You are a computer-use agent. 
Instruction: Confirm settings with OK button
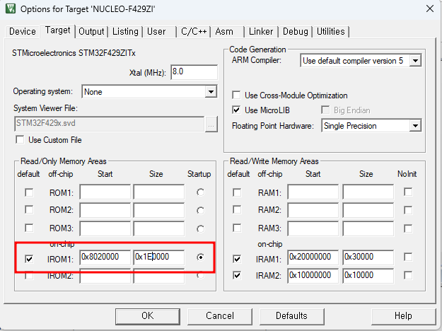click(x=148, y=316)
